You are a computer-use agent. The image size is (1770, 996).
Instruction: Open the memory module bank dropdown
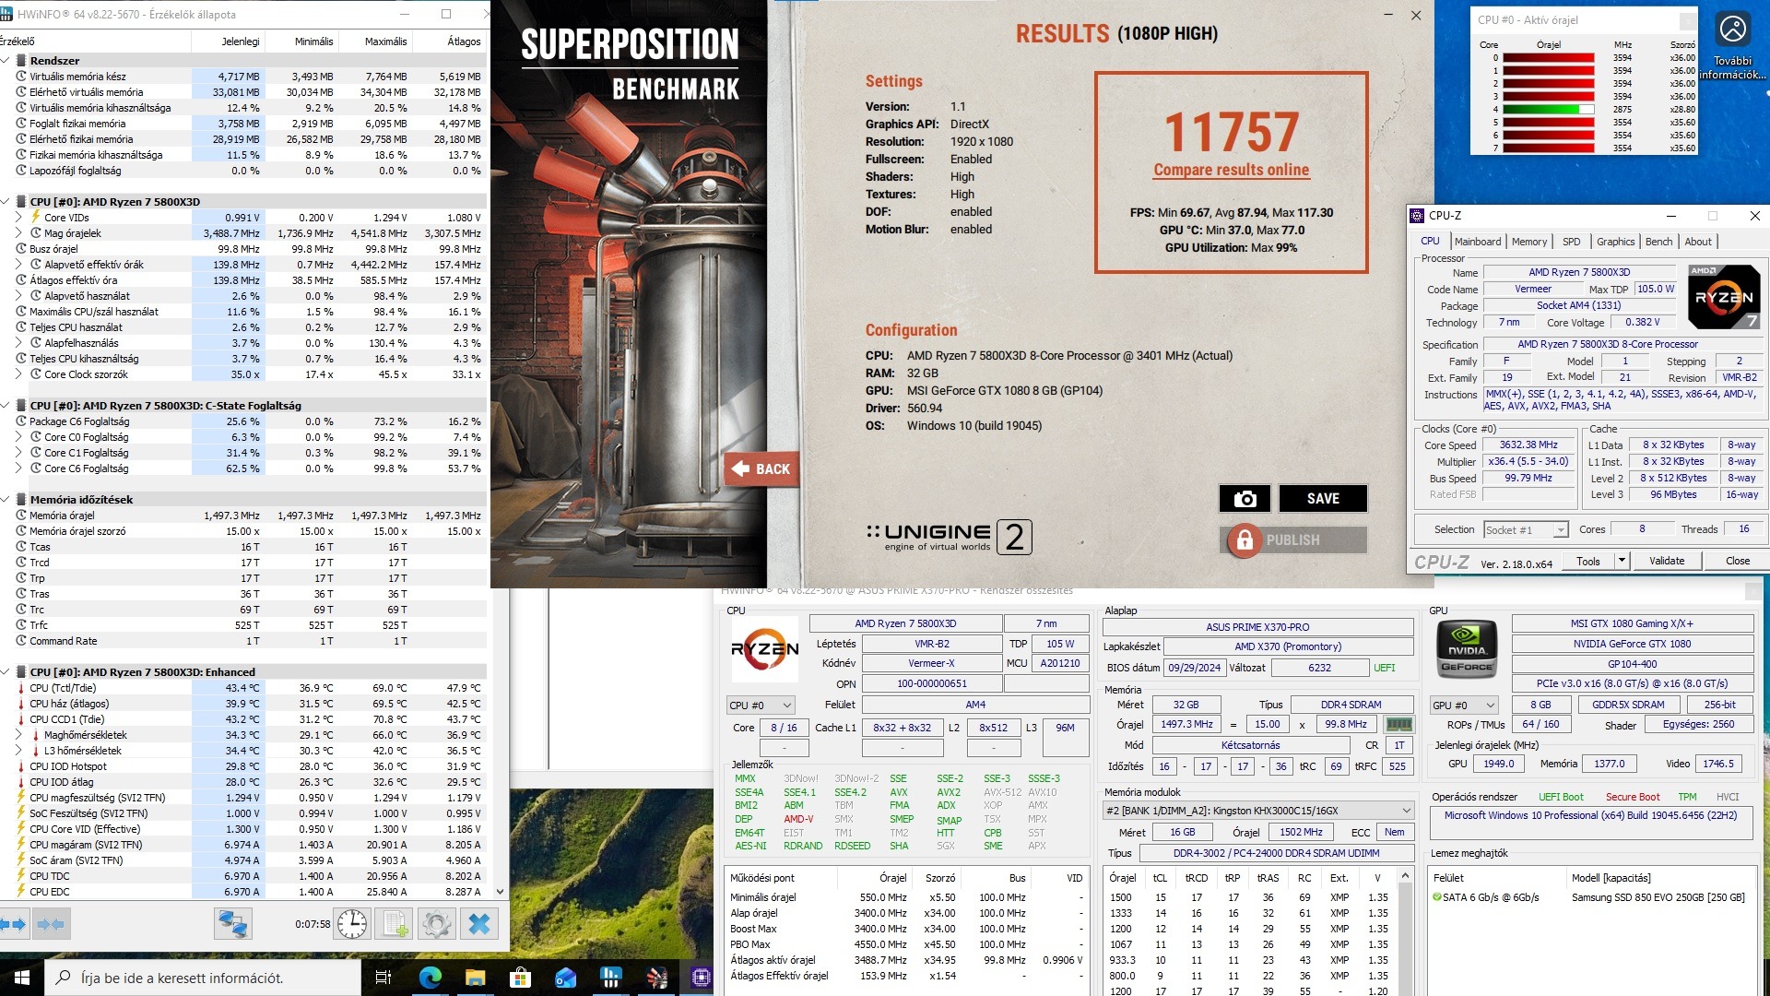click(x=1258, y=811)
